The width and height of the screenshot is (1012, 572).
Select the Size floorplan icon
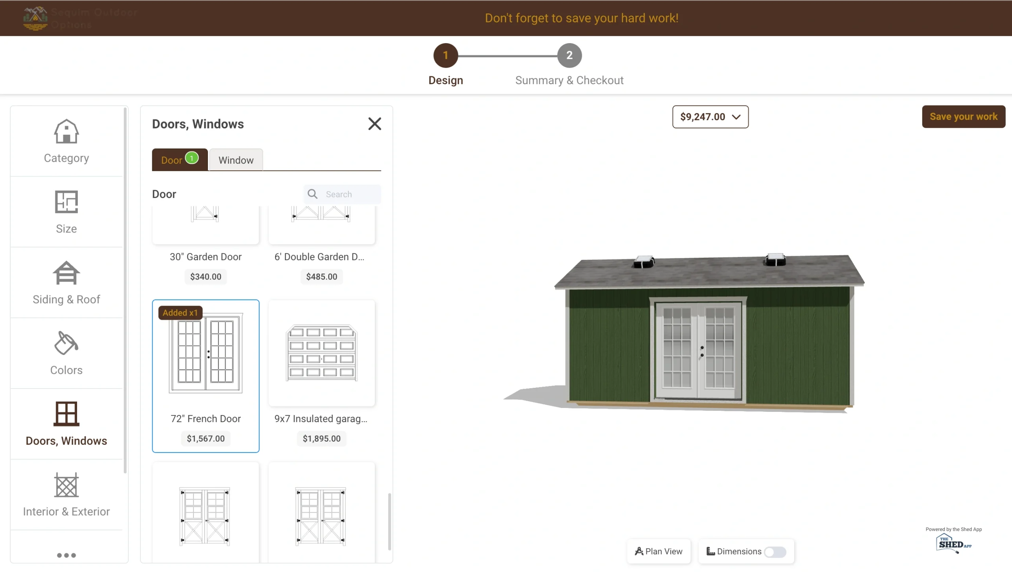point(66,202)
